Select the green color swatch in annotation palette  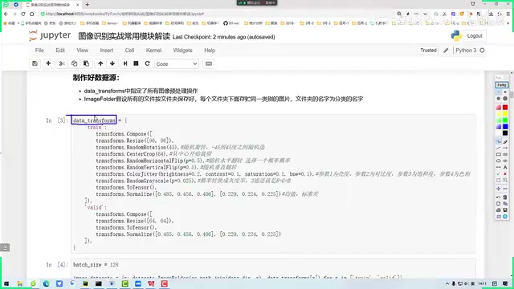pyautogui.click(x=505, y=120)
